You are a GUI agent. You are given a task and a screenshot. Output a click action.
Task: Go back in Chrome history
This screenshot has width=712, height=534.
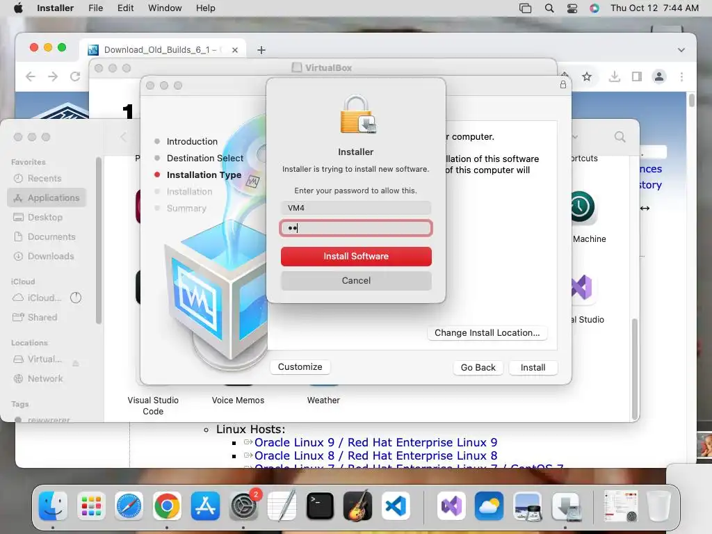click(x=31, y=76)
